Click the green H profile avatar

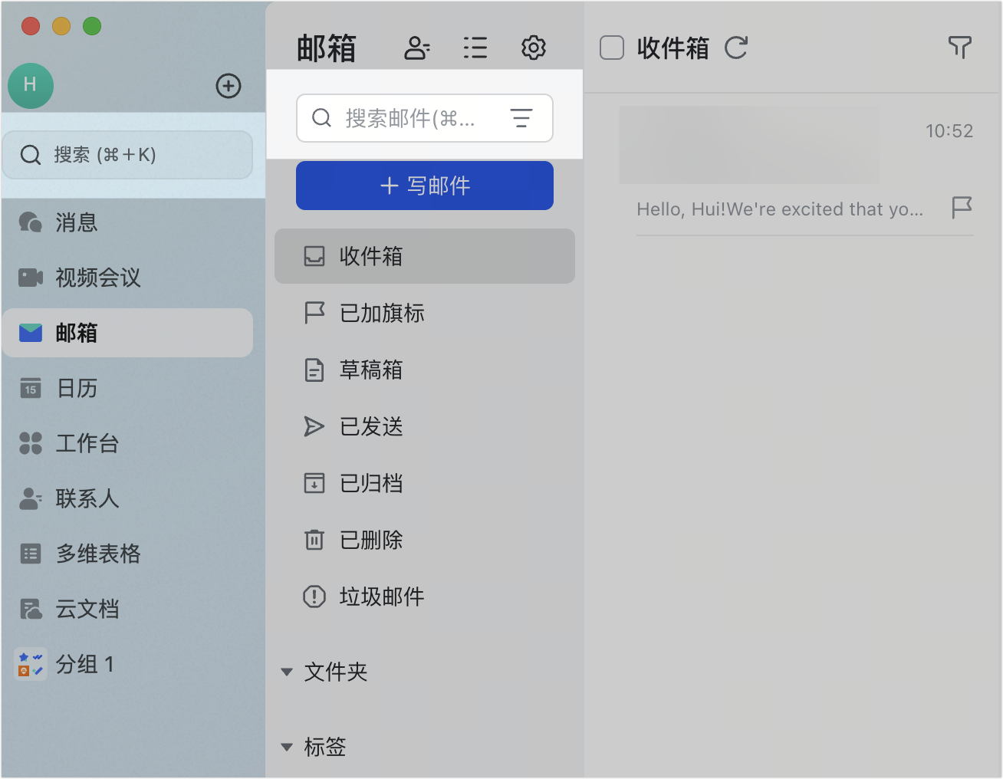(x=31, y=85)
